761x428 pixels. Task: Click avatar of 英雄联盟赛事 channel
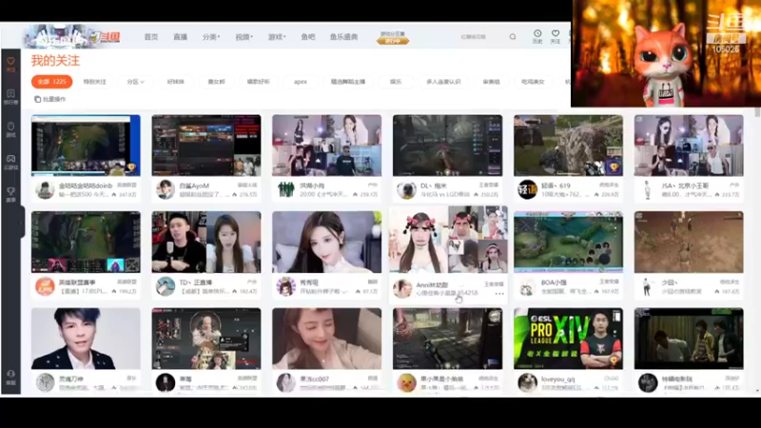[45, 286]
